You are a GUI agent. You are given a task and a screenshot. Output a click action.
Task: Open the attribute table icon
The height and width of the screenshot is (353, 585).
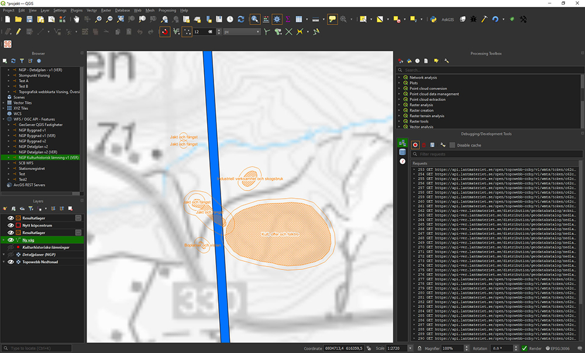click(299, 19)
